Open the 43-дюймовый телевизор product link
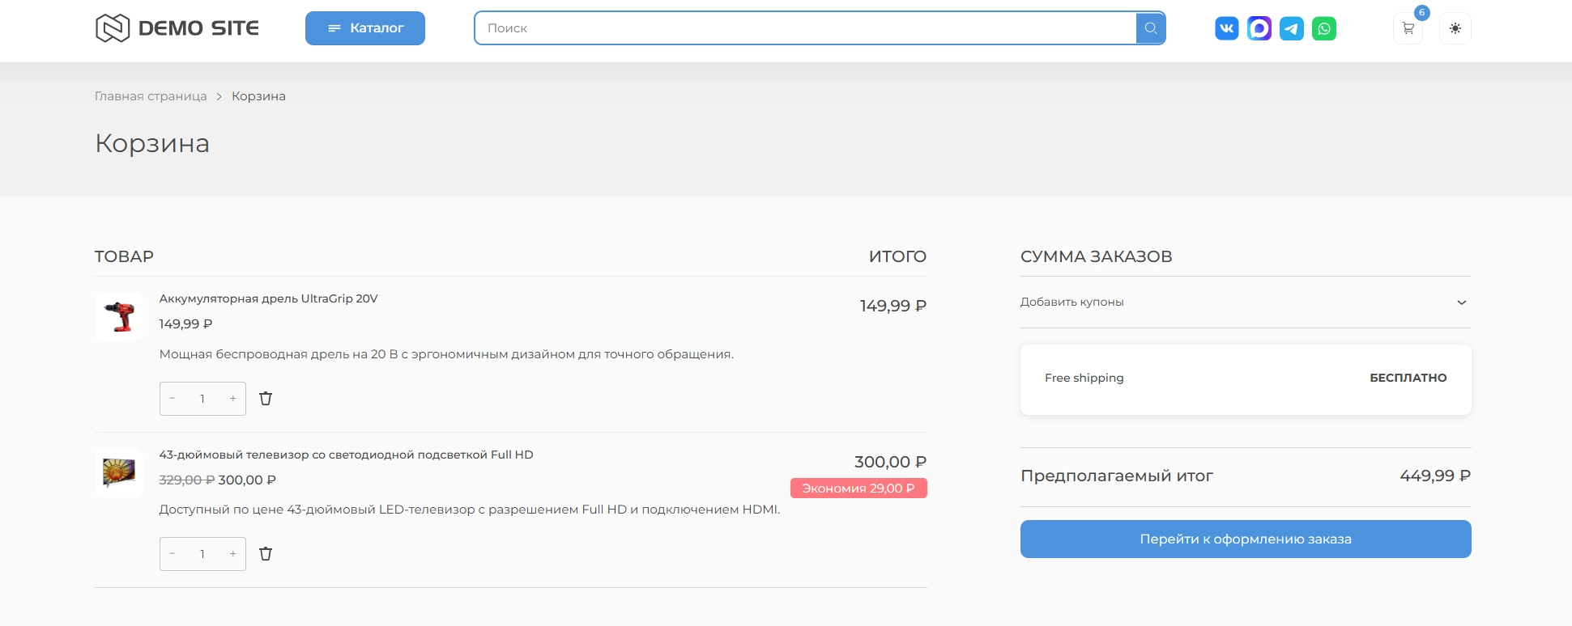The height and width of the screenshot is (626, 1572). 347,455
